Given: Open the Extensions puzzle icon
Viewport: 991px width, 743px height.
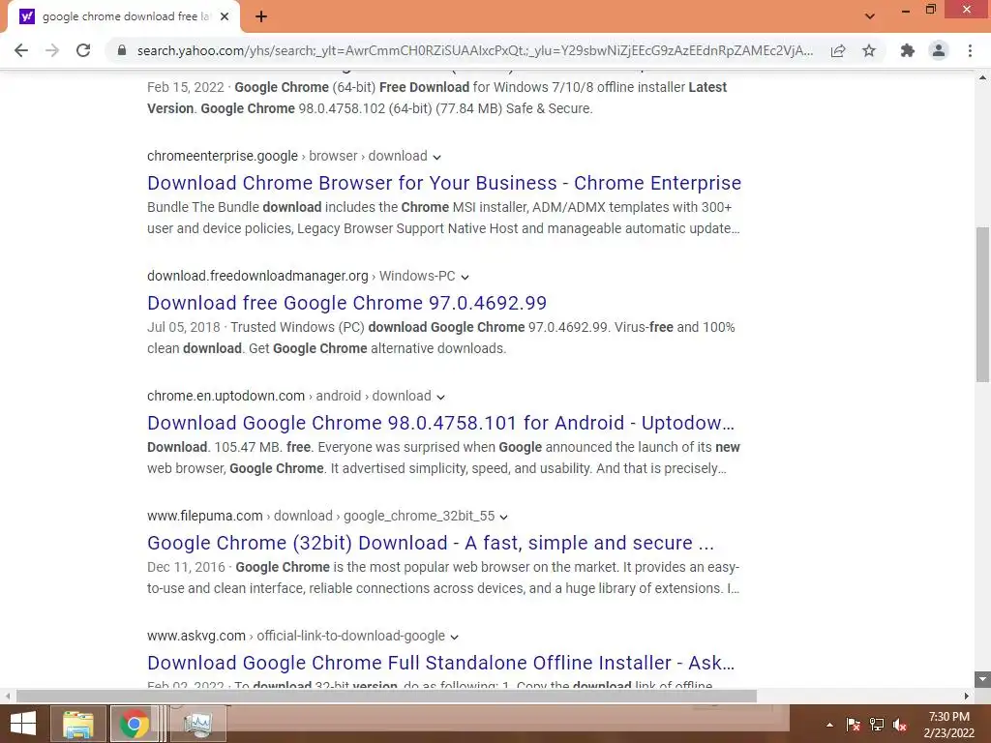Looking at the screenshot, I should [908, 50].
